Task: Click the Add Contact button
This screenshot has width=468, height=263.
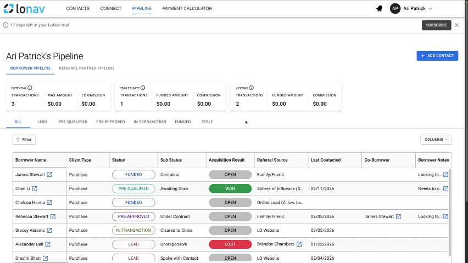Action: click(437, 56)
